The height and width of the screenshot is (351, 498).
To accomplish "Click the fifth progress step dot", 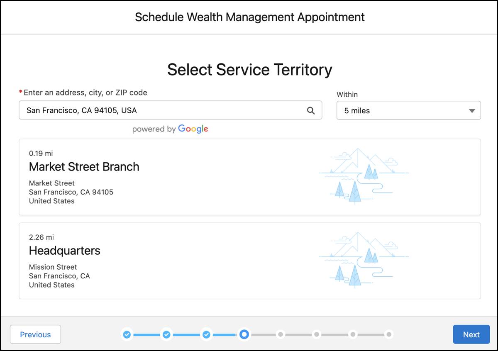I will 281,334.
